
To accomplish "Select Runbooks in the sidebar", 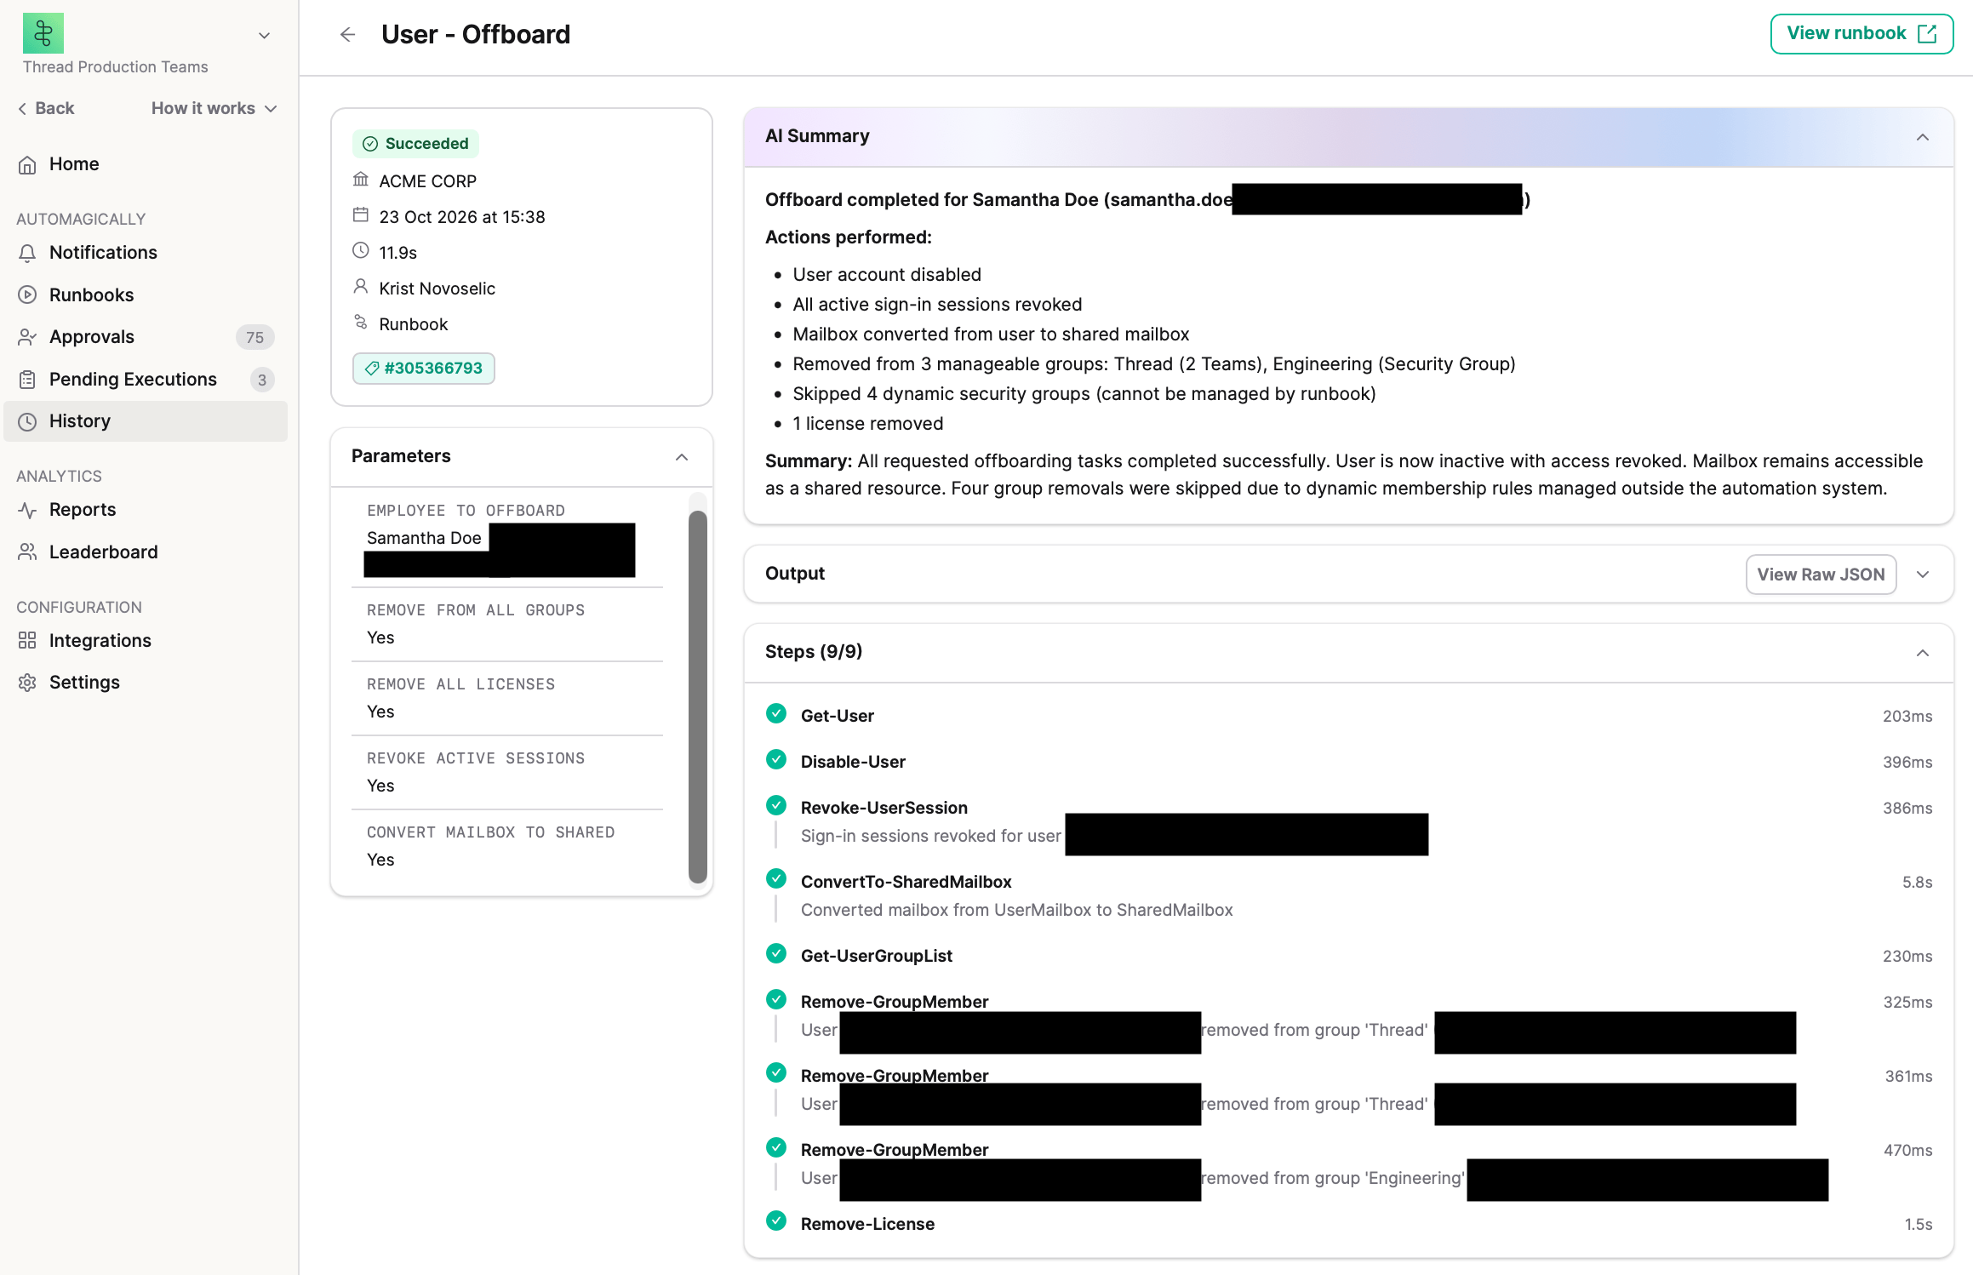I will (145, 295).
